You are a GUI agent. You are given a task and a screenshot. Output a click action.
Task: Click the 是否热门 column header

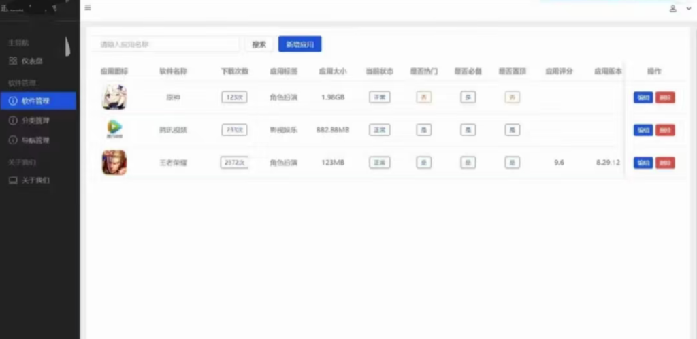pyautogui.click(x=423, y=71)
